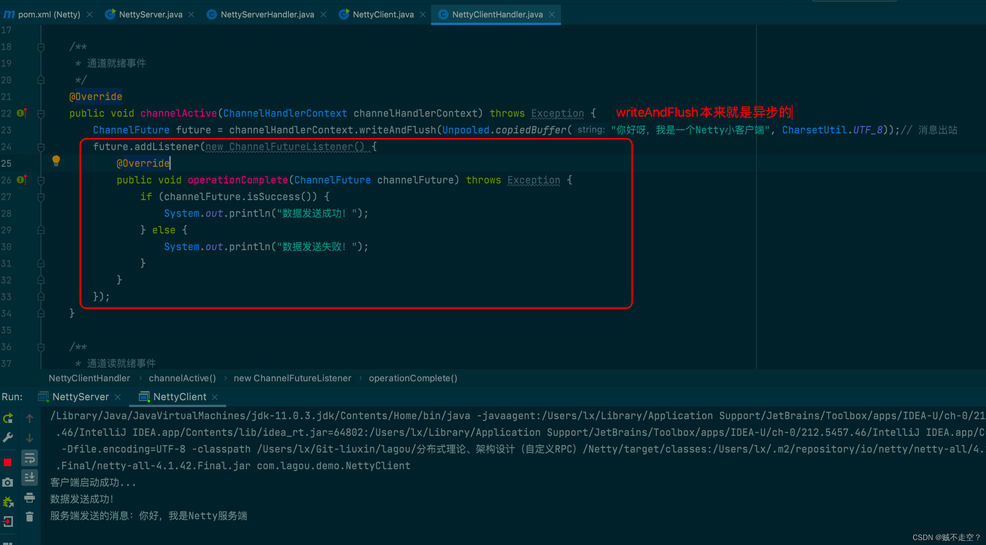Click the @Override annotation on line 21
Viewport: 986px width, 545px height.
point(96,97)
